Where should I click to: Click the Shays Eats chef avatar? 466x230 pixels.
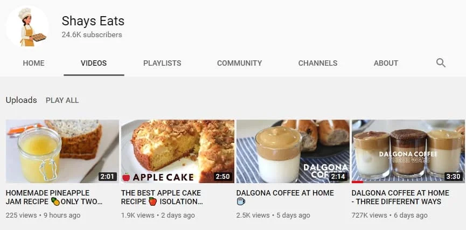(27, 26)
